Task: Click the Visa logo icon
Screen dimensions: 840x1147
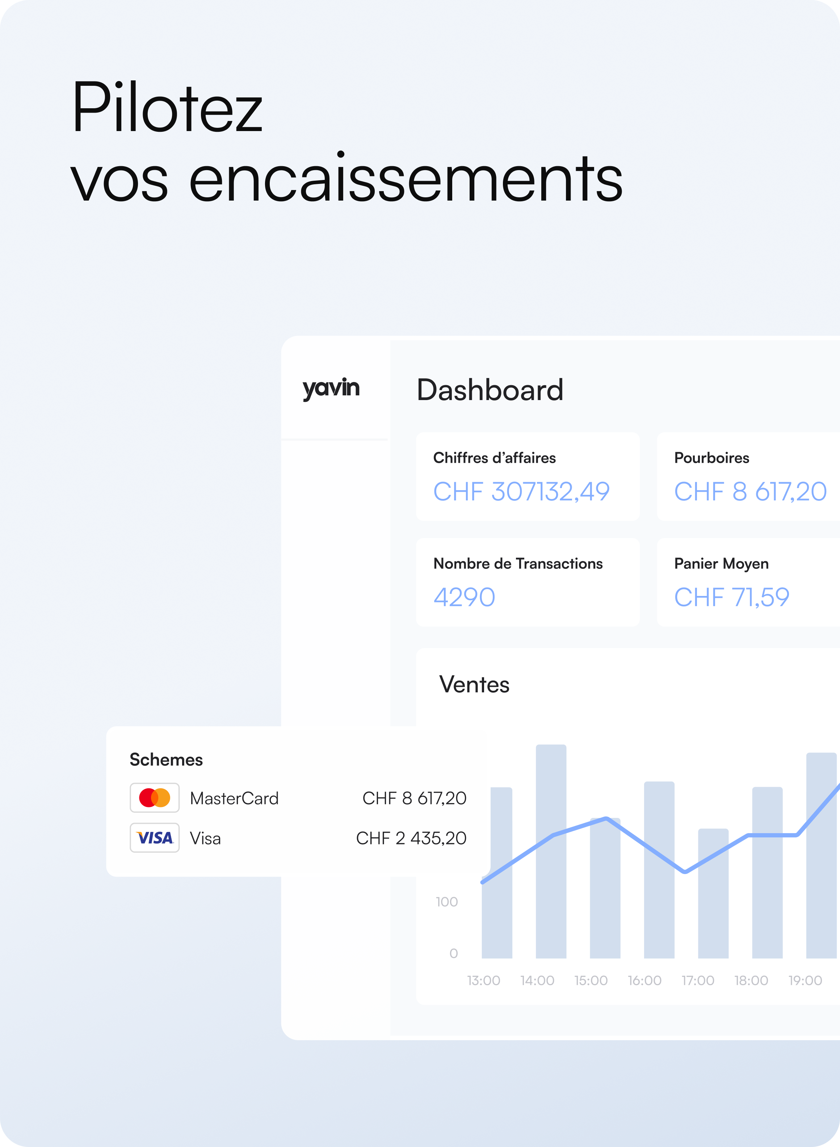Action: pos(155,837)
